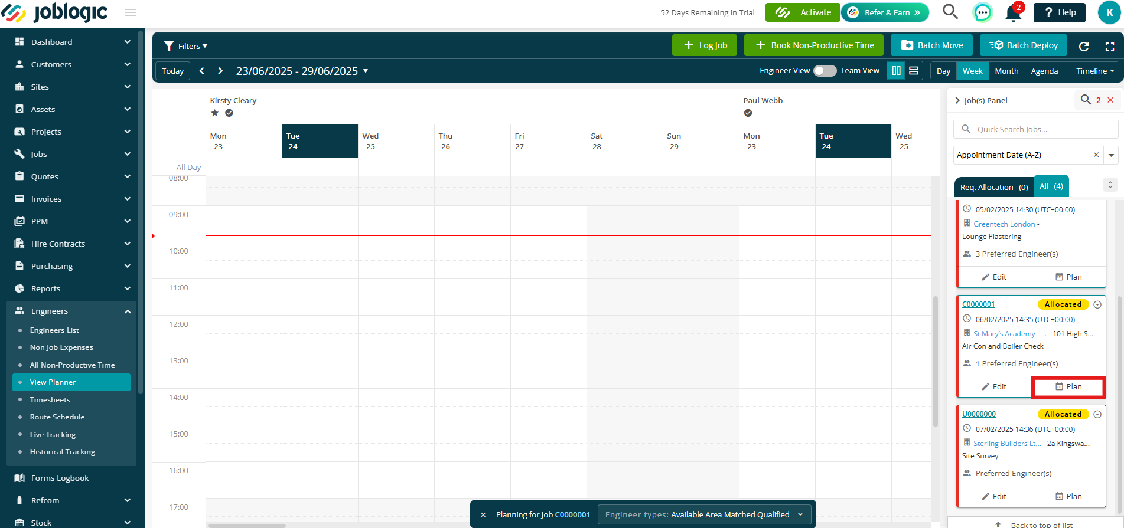Open the date range dropdown 23/06/2025 - 29/06/2025
Image resolution: width=1124 pixels, height=528 pixels.
tap(302, 71)
